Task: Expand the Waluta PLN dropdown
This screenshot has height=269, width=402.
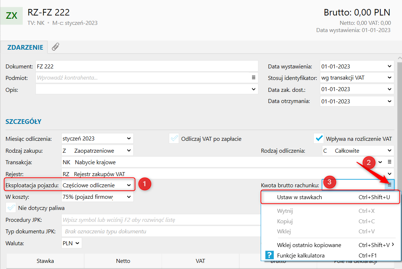Action: tap(77, 243)
